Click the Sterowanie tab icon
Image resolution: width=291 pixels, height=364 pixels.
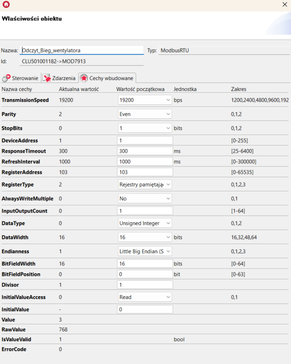(x=6, y=78)
